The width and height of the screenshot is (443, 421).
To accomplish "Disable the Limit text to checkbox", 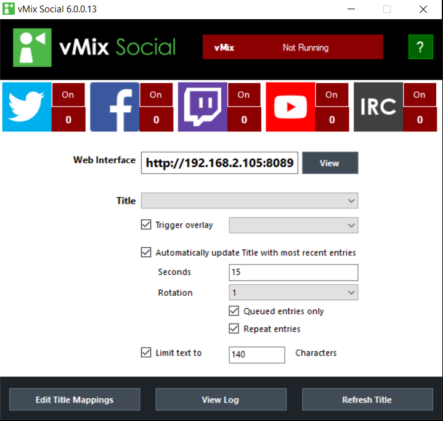I will (x=146, y=353).
